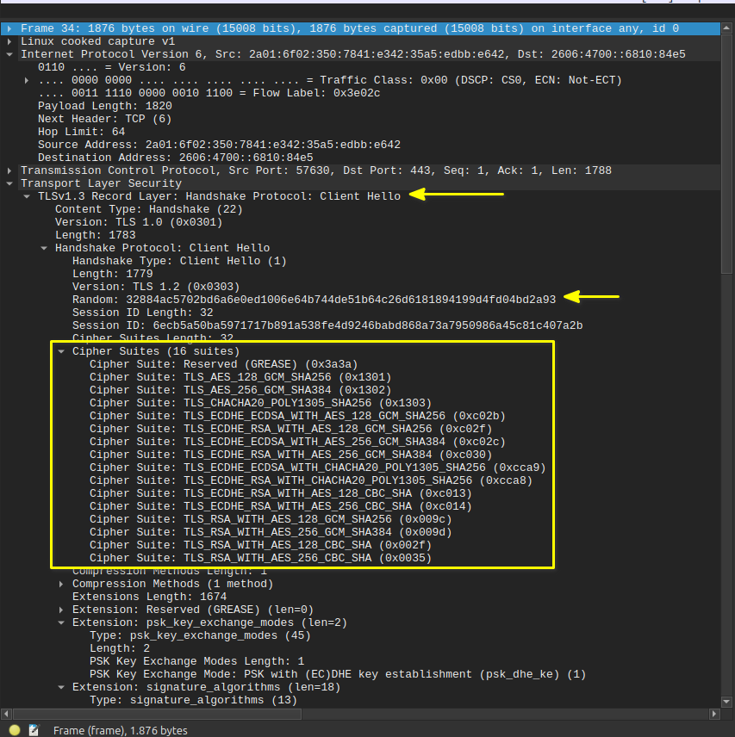Select cipher suite 0xc02b row

(x=297, y=417)
